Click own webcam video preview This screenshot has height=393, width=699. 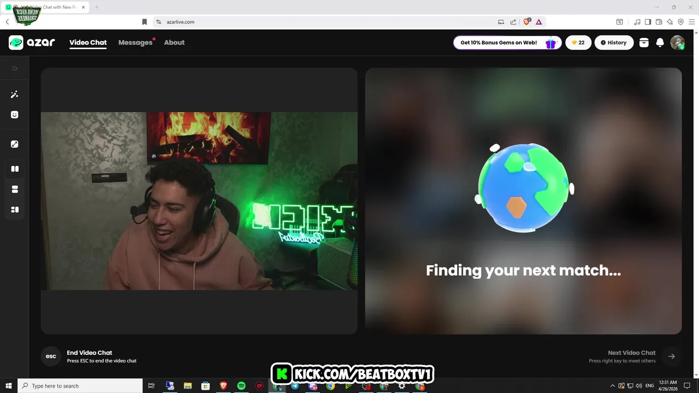click(199, 201)
